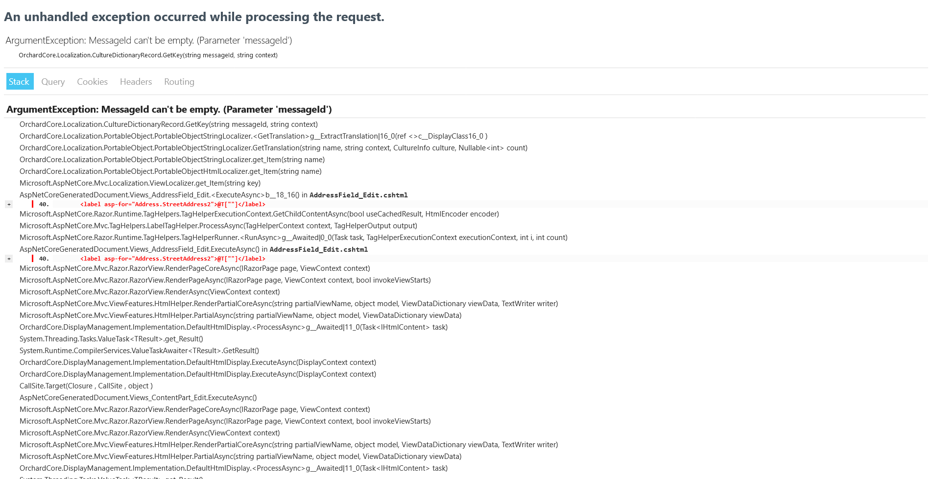
Task: Open the Cookies tab
Action: 92,81
